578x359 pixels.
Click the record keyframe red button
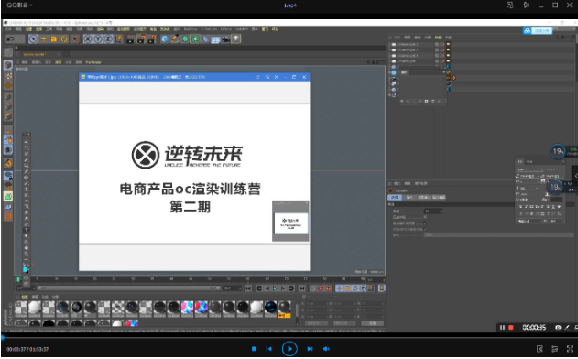[x=321, y=288]
